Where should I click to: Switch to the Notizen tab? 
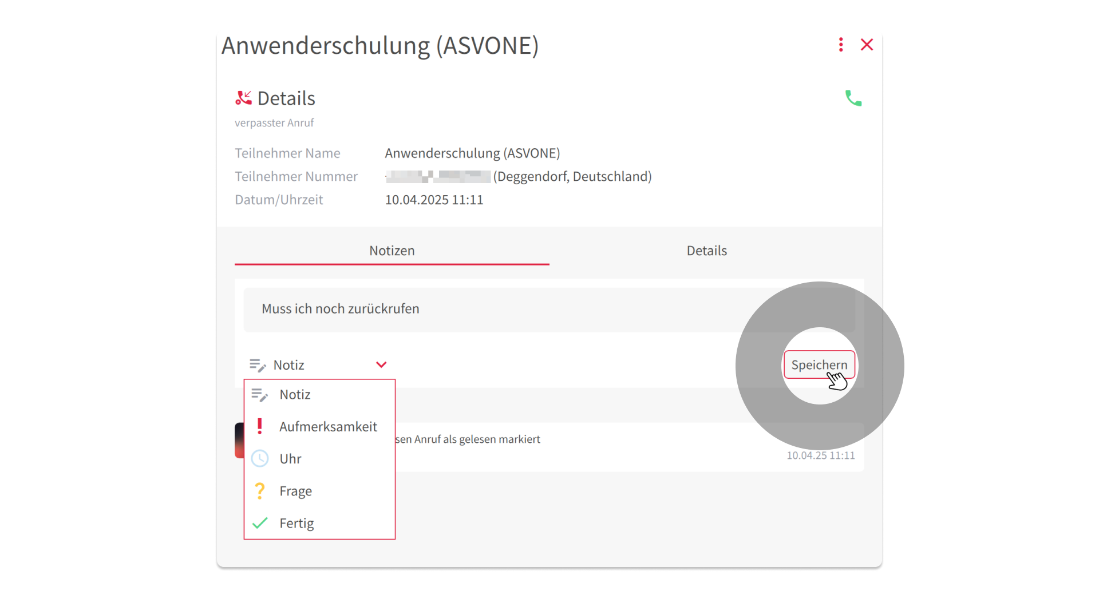(392, 251)
